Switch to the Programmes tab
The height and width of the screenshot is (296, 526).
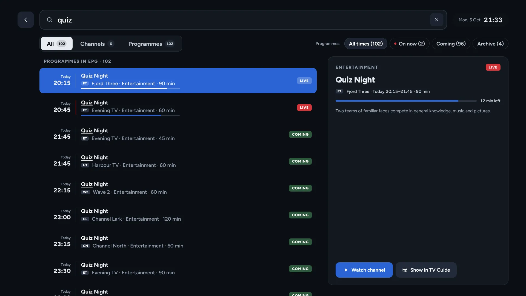click(x=151, y=44)
